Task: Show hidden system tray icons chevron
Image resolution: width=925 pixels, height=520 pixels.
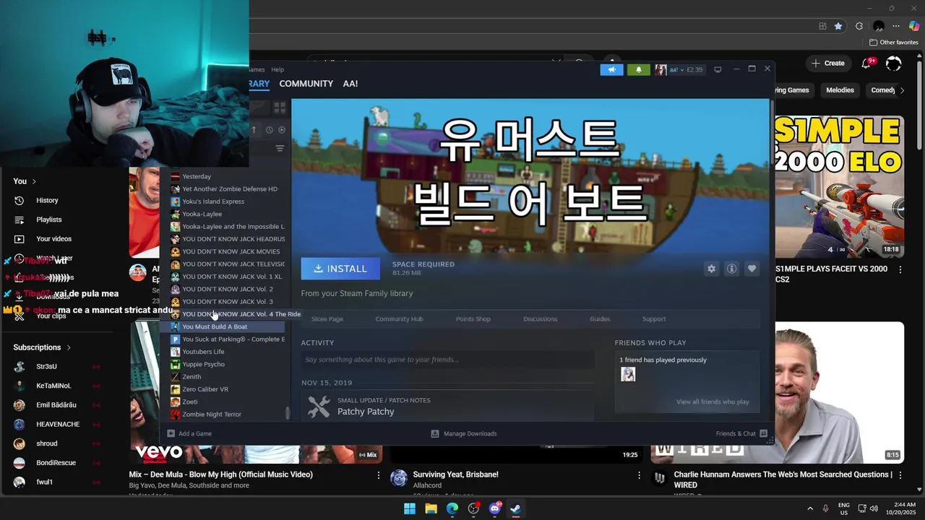Action: click(x=810, y=508)
